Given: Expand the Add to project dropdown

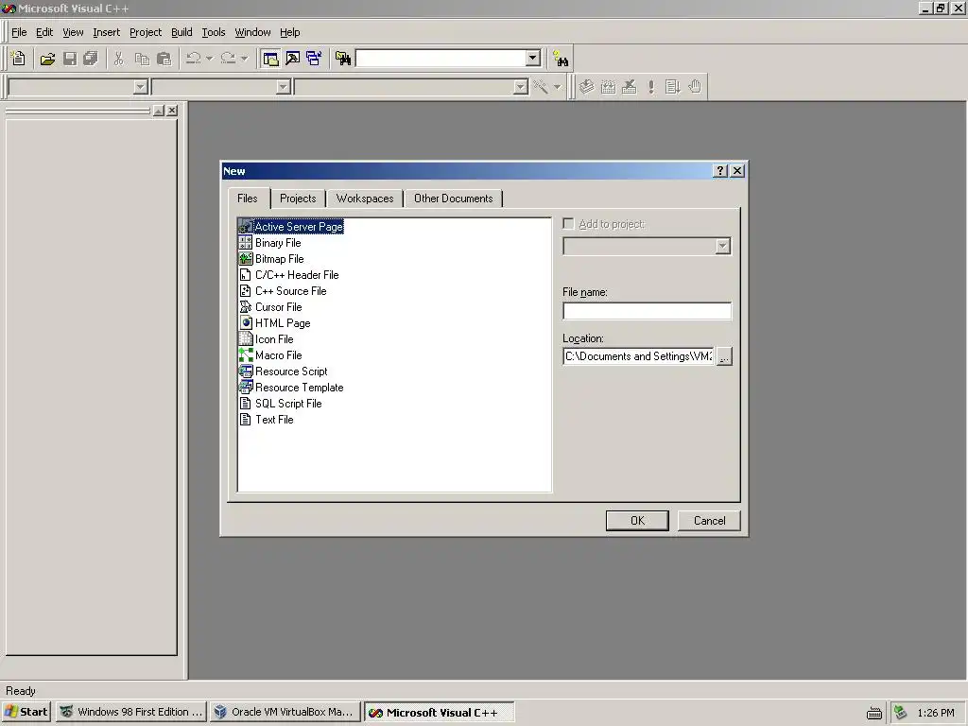Looking at the screenshot, I should coord(723,247).
